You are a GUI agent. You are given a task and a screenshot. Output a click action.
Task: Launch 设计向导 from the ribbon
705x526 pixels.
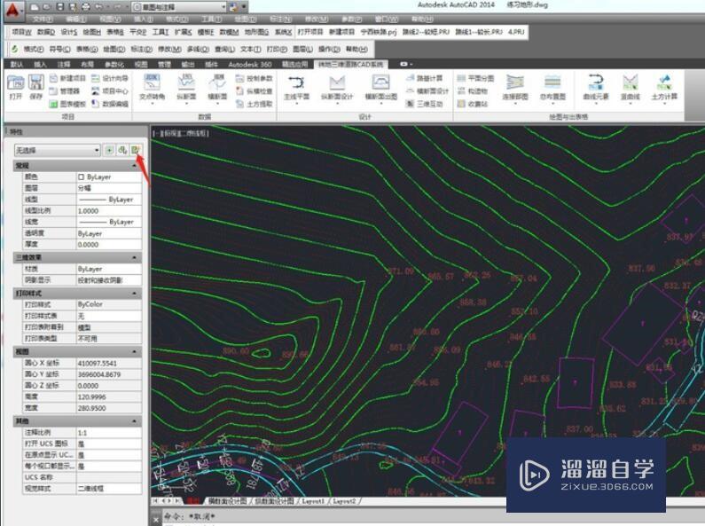pos(110,78)
